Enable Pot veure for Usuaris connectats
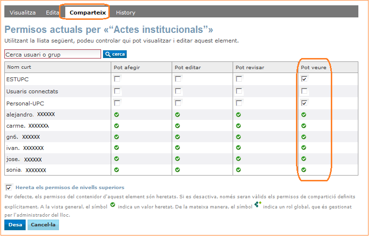The height and width of the screenshot is (236, 369). point(304,91)
